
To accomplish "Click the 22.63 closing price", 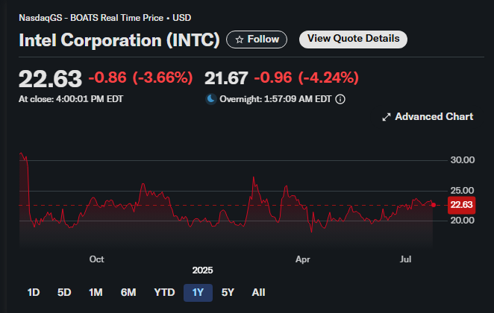I will [x=50, y=79].
